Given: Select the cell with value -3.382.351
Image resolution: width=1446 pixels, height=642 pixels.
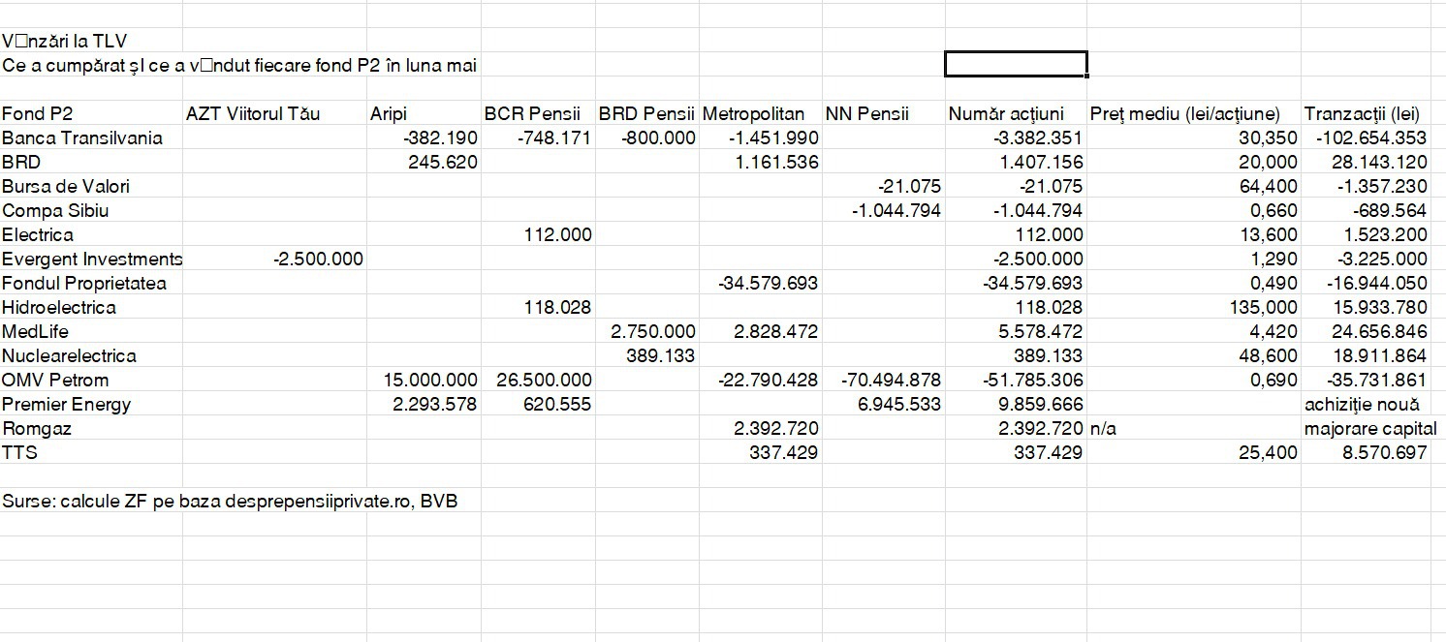Looking at the screenshot, I should click(x=1038, y=138).
